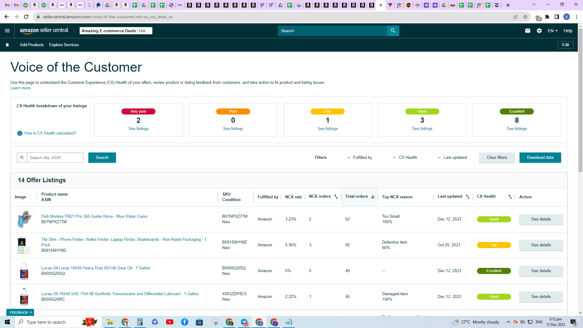Open the Chrome three-dot menu
Screen dimensions: 583x328
click(x=576, y=17)
